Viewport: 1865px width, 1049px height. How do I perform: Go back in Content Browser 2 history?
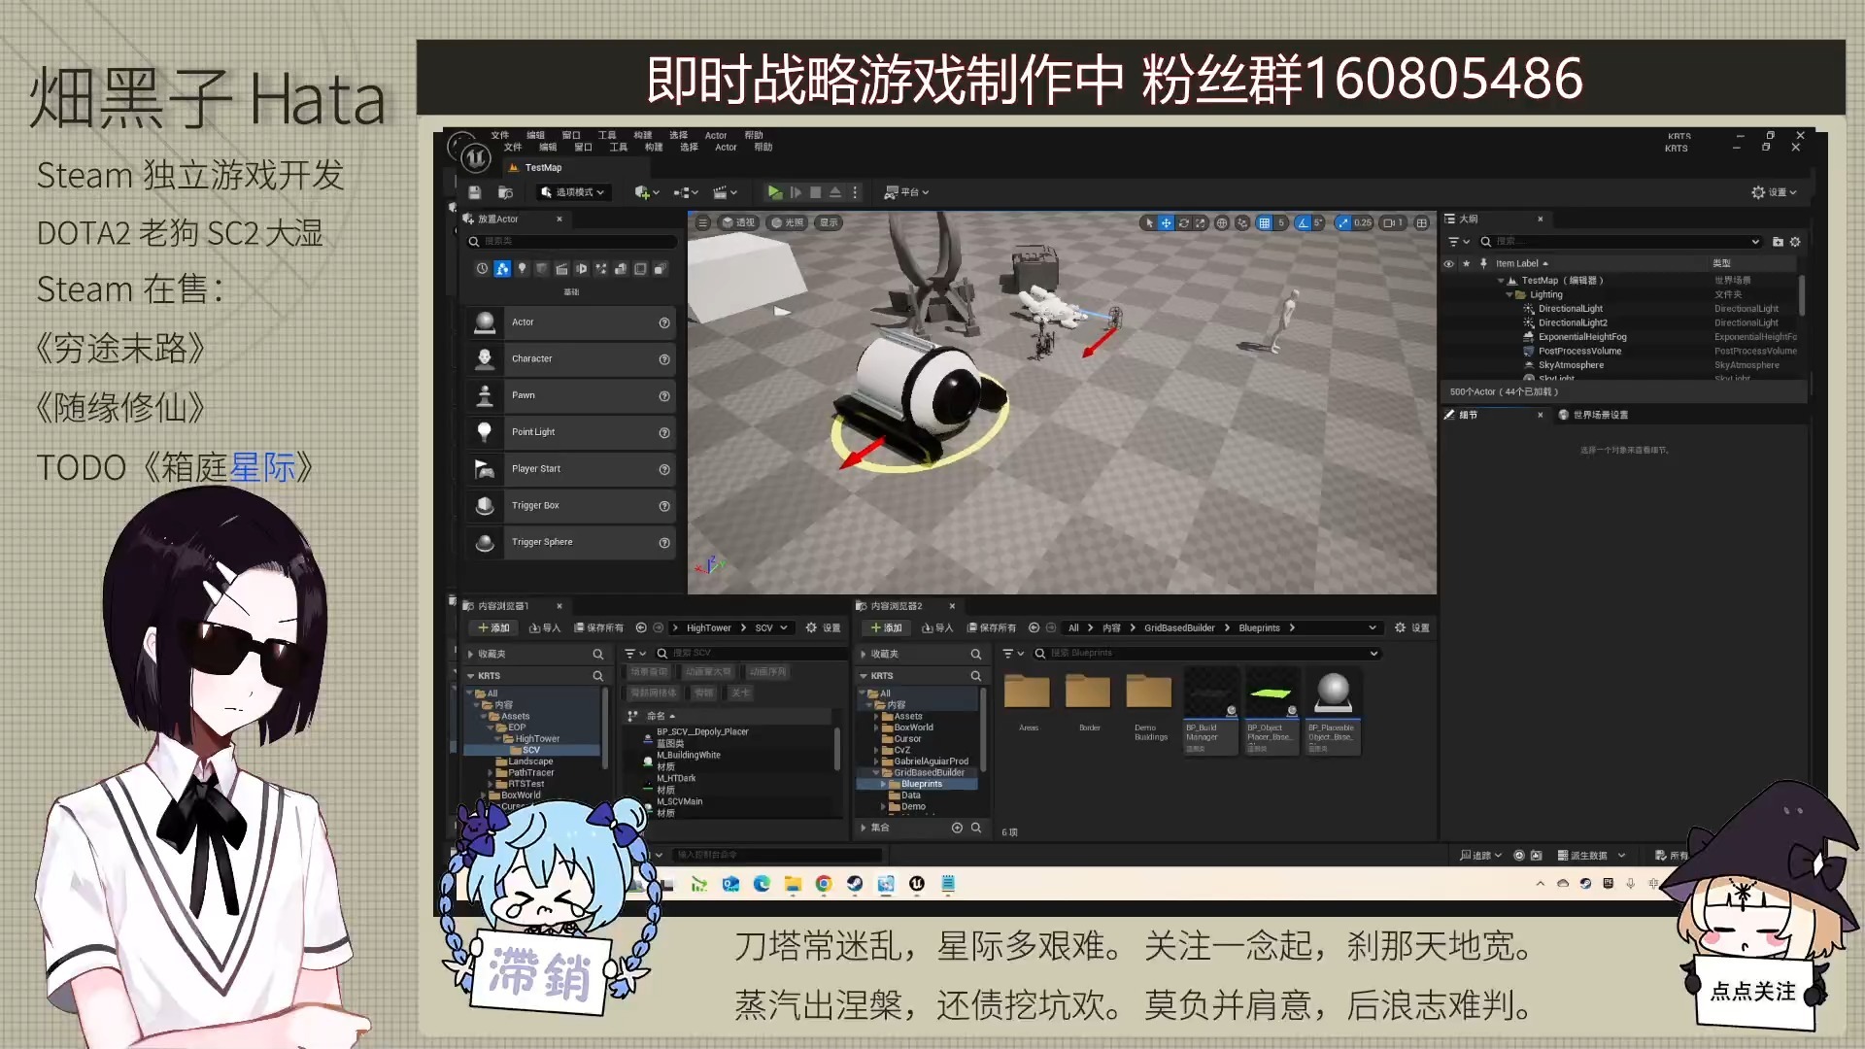[x=1034, y=628]
